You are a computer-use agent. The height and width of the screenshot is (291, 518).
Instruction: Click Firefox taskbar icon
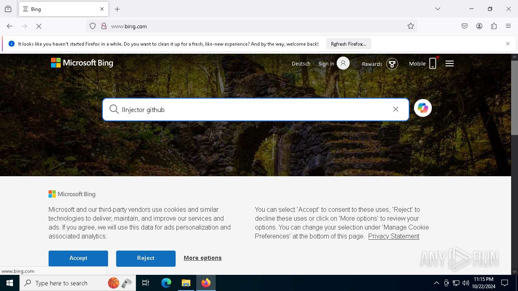pos(206,283)
